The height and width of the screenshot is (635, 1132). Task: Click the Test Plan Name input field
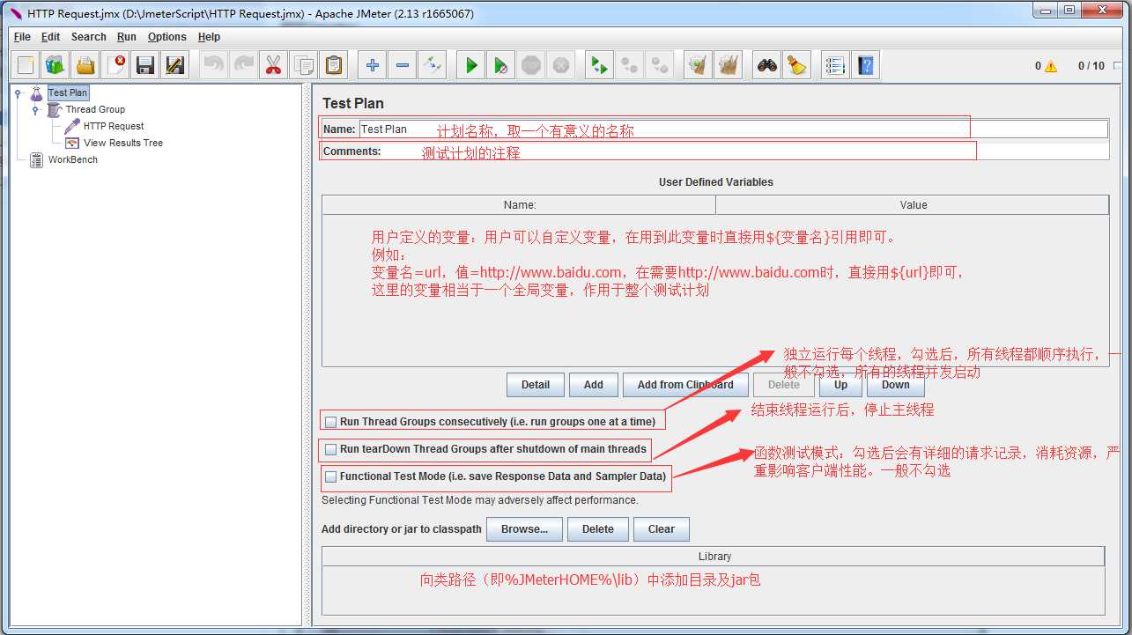[734, 129]
